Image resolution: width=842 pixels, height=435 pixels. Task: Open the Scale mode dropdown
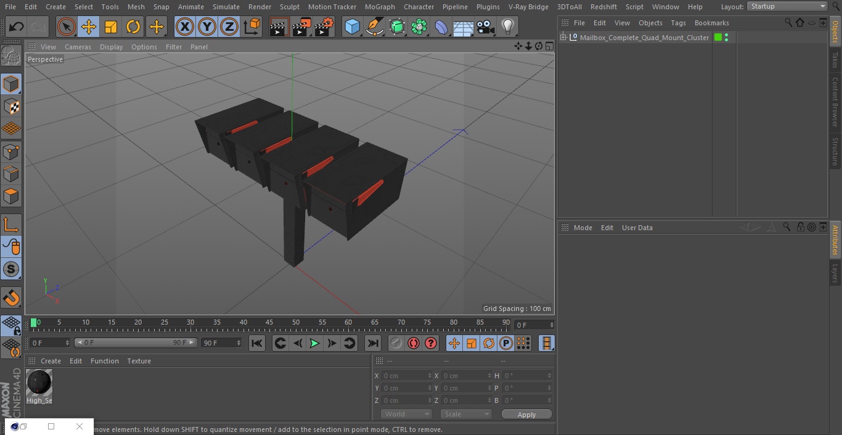[466, 414]
